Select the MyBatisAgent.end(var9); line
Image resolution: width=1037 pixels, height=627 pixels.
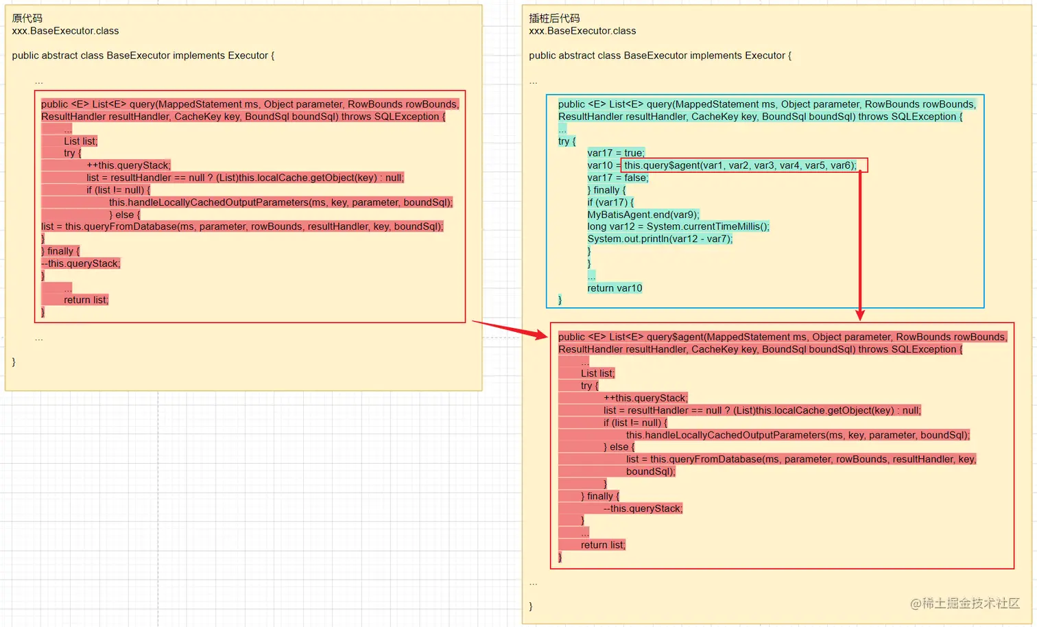pyautogui.click(x=643, y=215)
